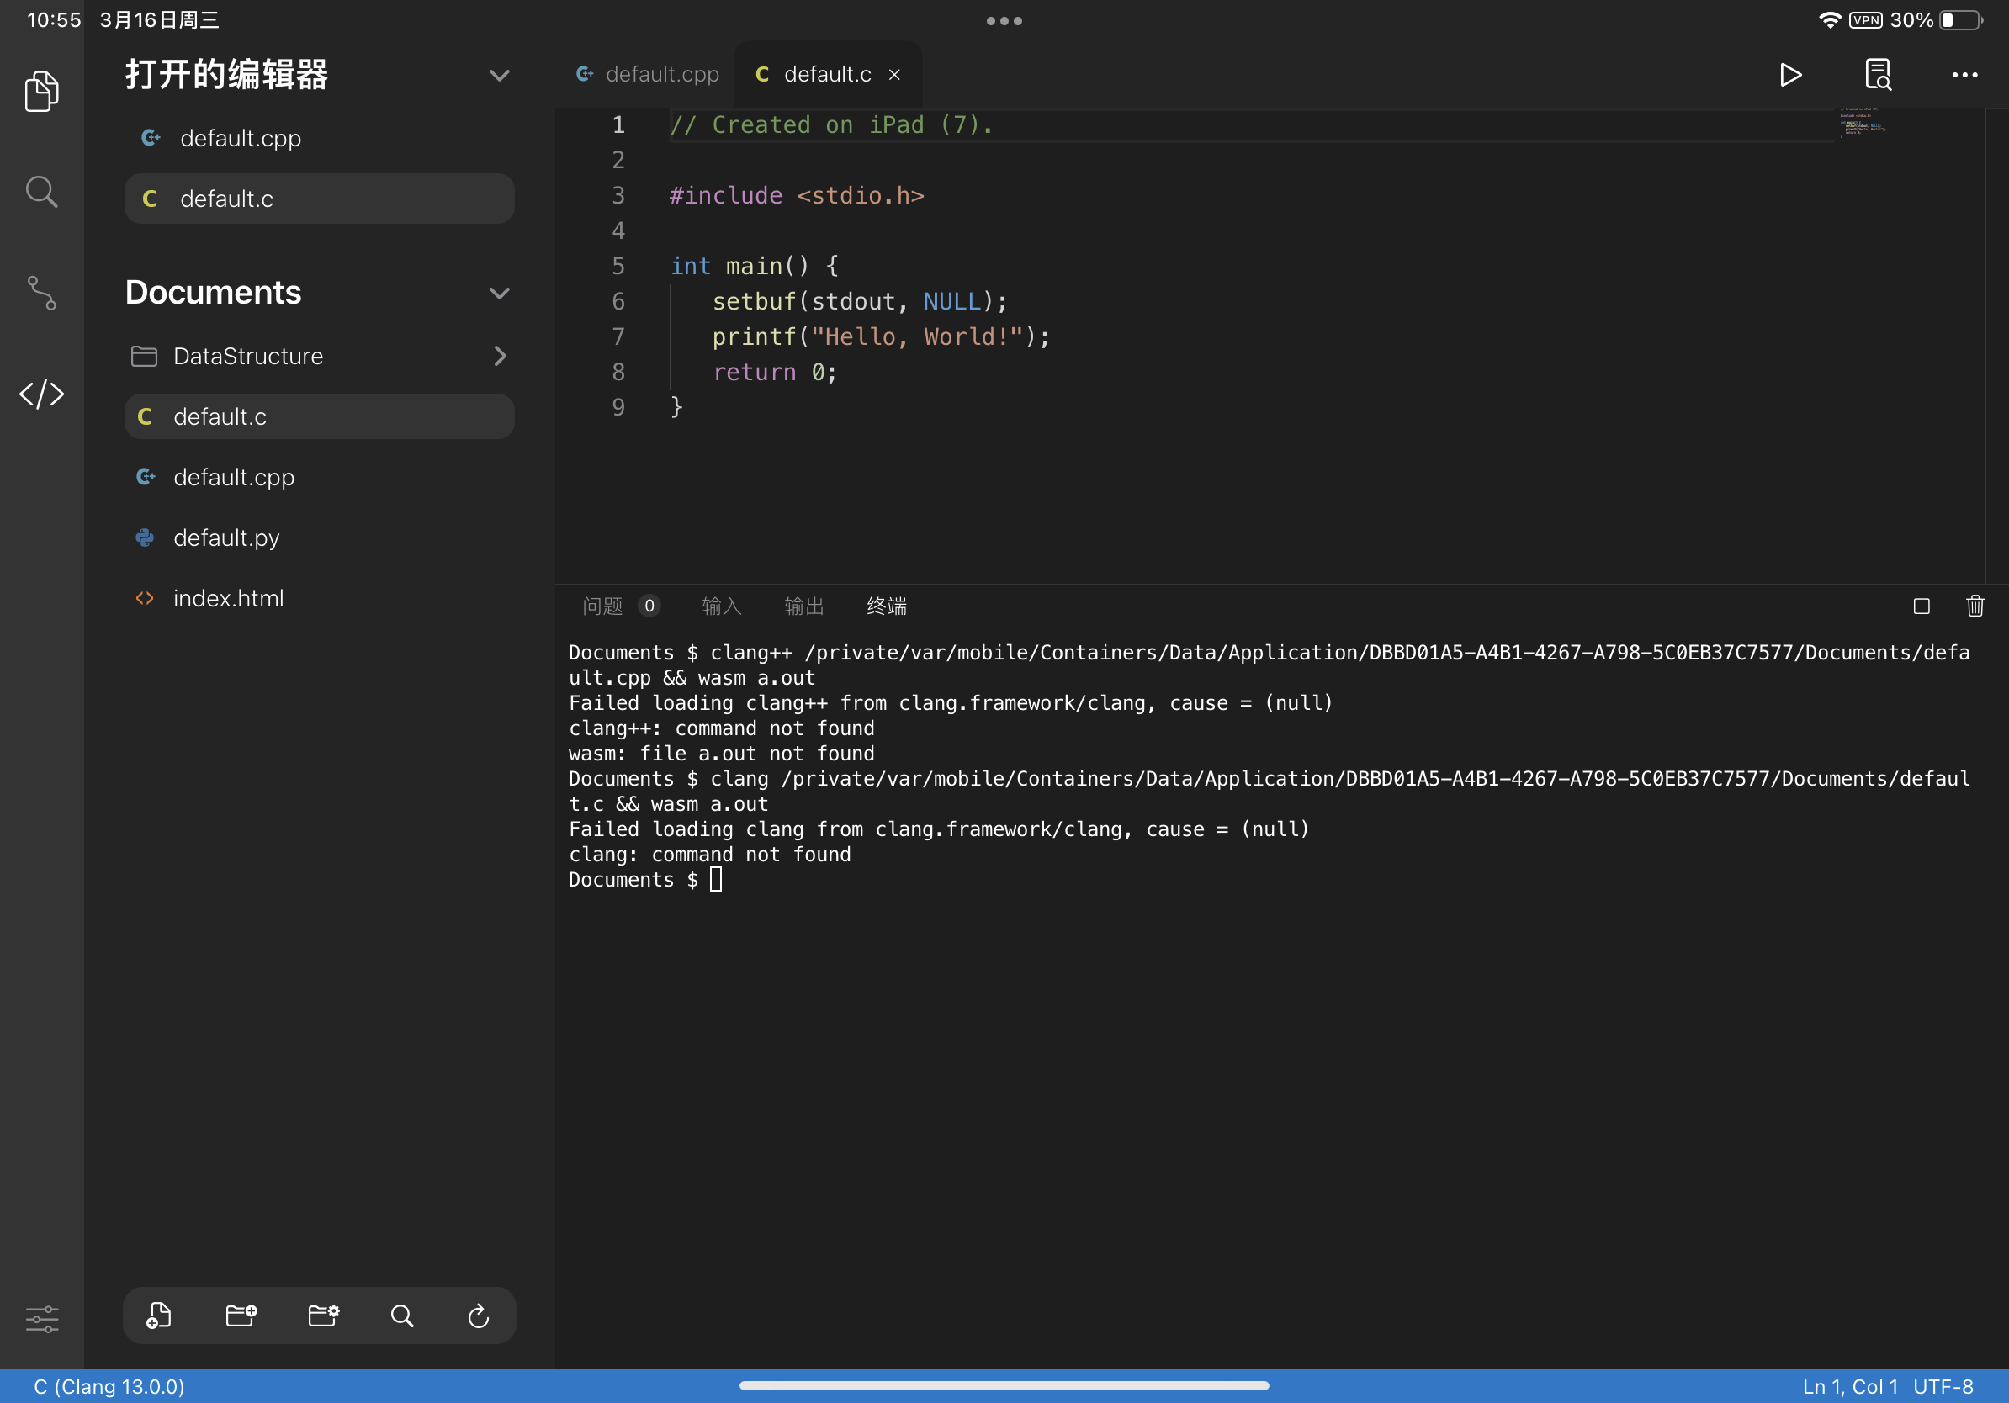Run the current C file with the play button
Image resolution: width=2009 pixels, height=1403 pixels.
(x=1790, y=75)
